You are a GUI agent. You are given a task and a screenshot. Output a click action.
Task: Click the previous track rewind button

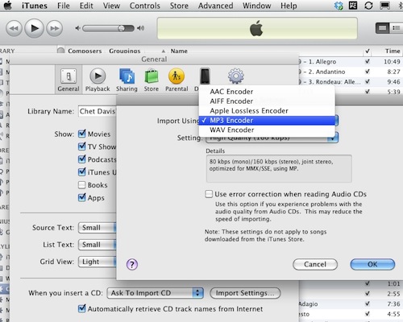(14, 28)
